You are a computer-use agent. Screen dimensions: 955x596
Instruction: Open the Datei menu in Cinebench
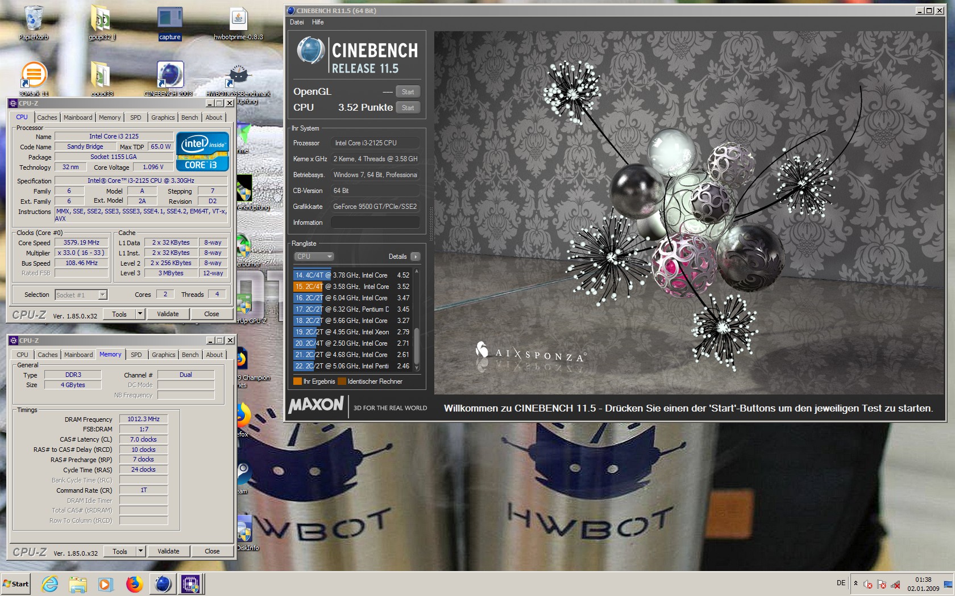coord(297,22)
